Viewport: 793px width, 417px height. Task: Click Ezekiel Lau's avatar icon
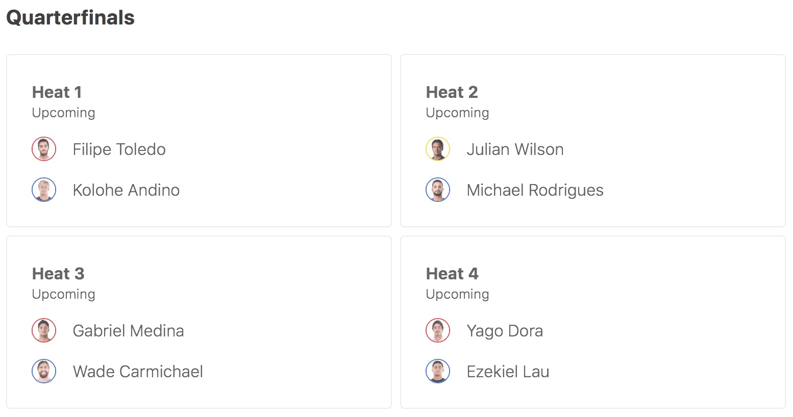click(438, 372)
